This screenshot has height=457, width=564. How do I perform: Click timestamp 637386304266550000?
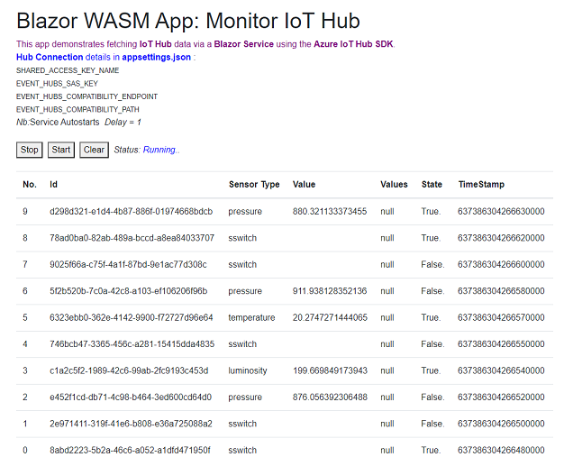[501, 344]
